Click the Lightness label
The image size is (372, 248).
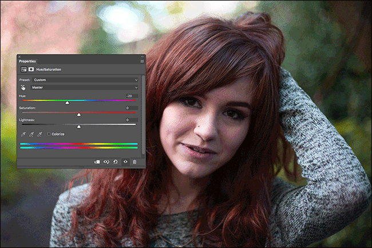[27, 120]
